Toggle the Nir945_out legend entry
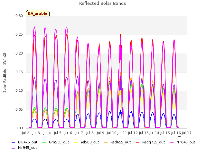206x154 pixels. (x=24, y=148)
